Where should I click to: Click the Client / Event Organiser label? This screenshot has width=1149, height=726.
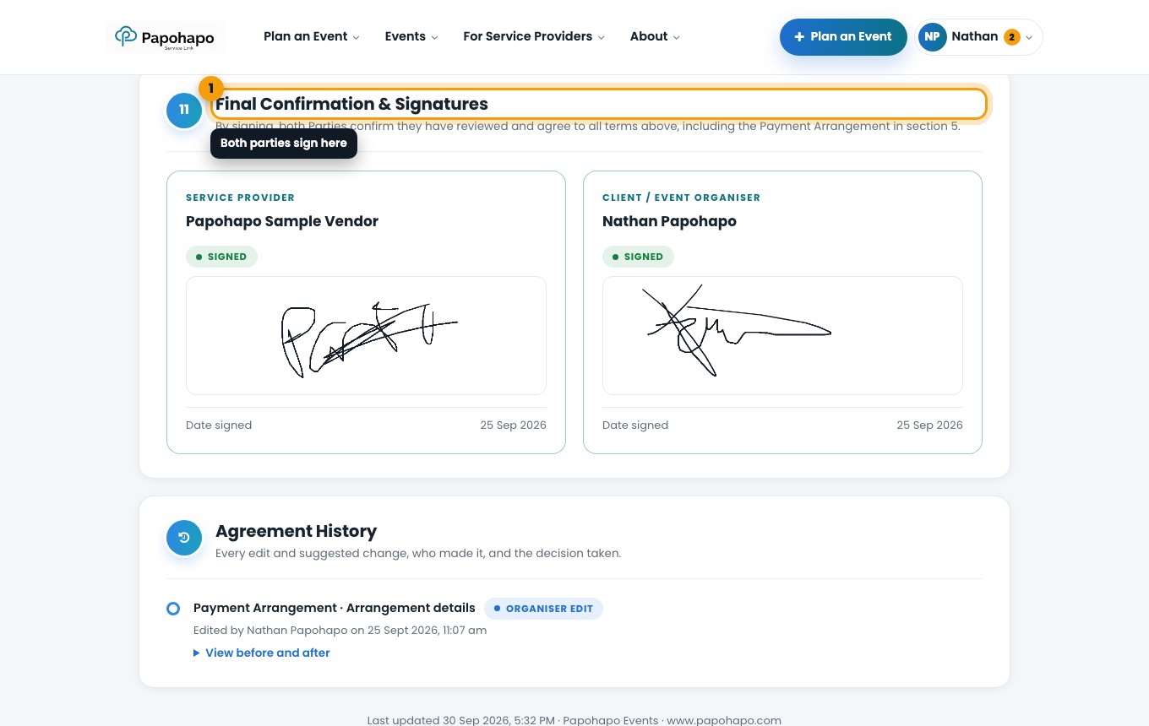(x=681, y=198)
